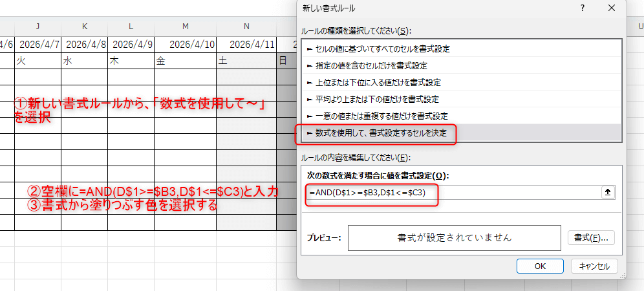Open the 書式(F)... format button
Screen dimensions: 644x291
click(x=590, y=237)
